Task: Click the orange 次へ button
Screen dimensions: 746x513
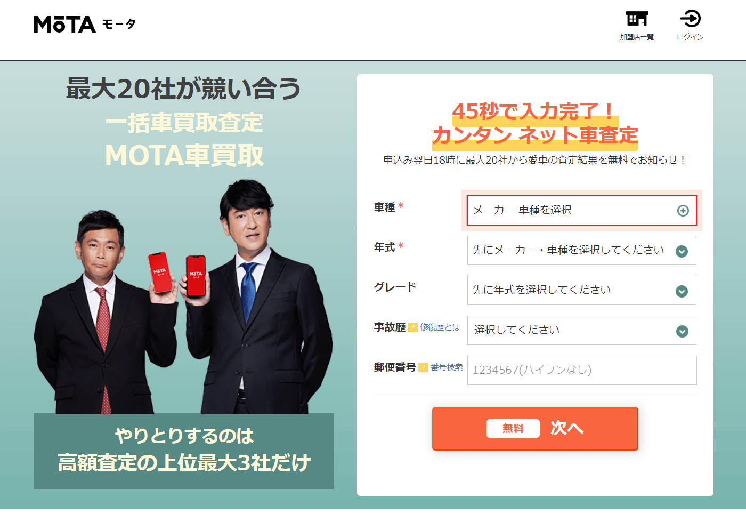Action: click(x=535, y=428)
